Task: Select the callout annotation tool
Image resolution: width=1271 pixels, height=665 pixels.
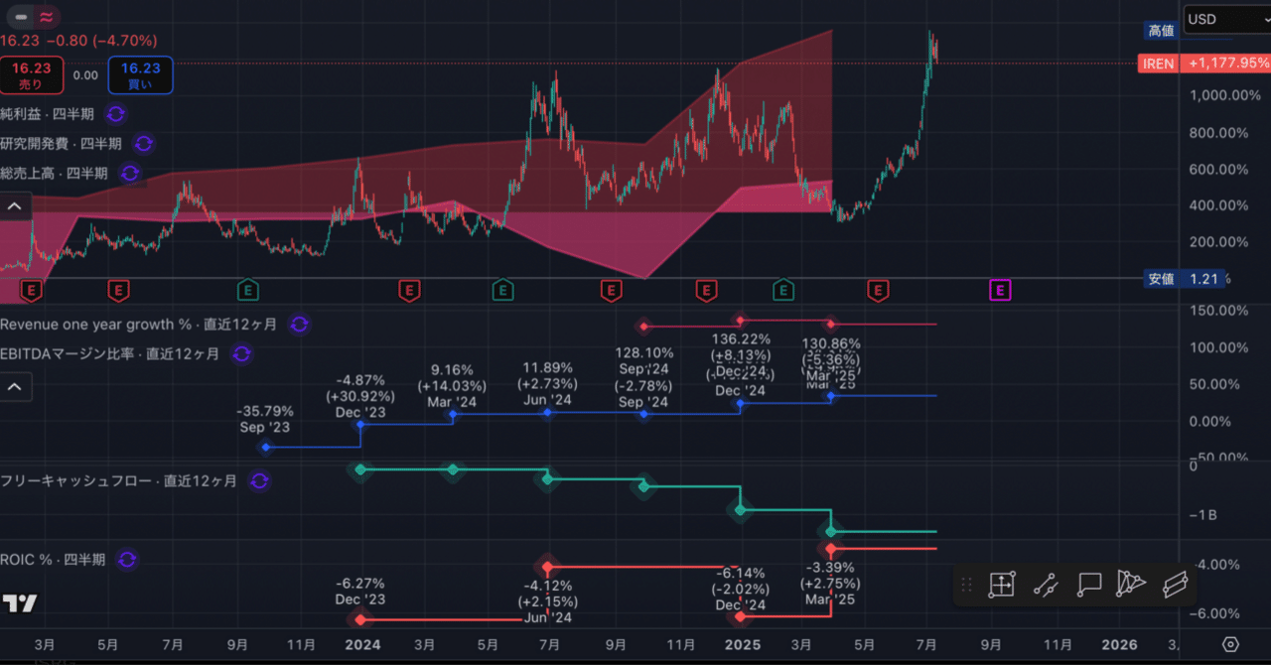Action: [1088, 585]
